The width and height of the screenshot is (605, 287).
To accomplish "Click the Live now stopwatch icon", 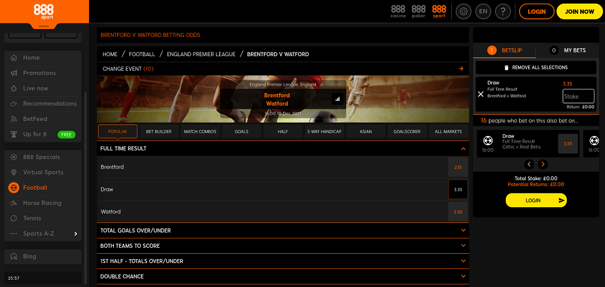I will tap(14, 88).
